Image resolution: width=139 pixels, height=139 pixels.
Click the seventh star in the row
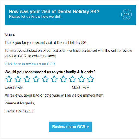click(63, 79)
